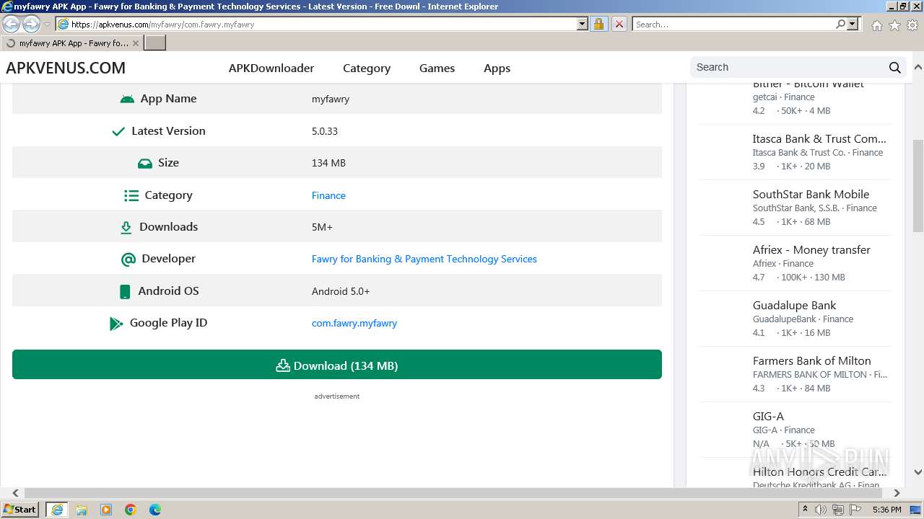Screen dimensions: 924x519
Task: Click the at-sign icon beside Developer
Action: pos(128,259)
